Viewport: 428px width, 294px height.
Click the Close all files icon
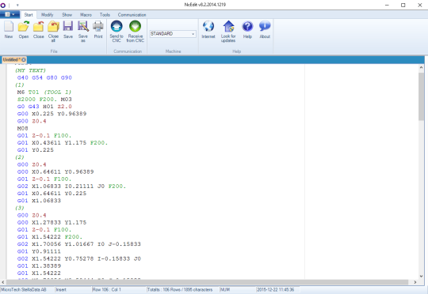tap(53, 31)
